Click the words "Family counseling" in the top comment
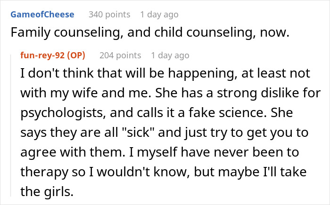This screenshot has width=330, height=205. (x=46, y=34)
